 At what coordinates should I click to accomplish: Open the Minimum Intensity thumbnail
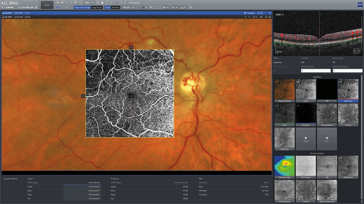(327, 191)
